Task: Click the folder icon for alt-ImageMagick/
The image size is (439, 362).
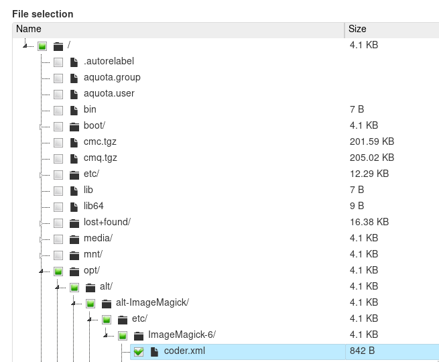Action: pyautogui.click(x=107, y=303)
